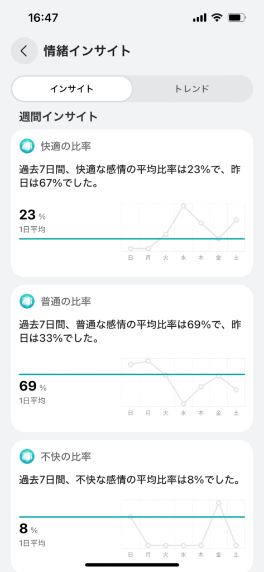Tap the Friday peak point in 不快 chart

point(219,503)
